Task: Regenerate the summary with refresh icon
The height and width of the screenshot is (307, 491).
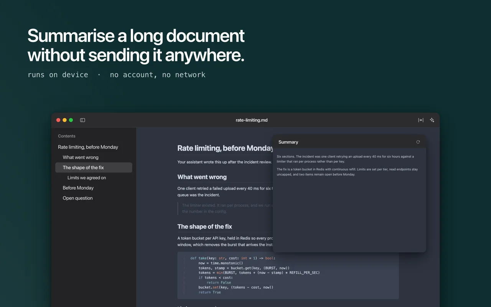Action: (418, 142)
